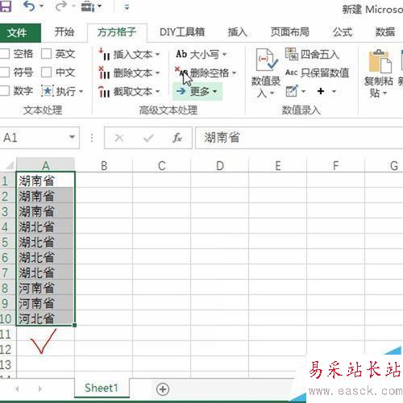
Task: Expand the Undo history dropdown arrow
Action: [42, 6]
